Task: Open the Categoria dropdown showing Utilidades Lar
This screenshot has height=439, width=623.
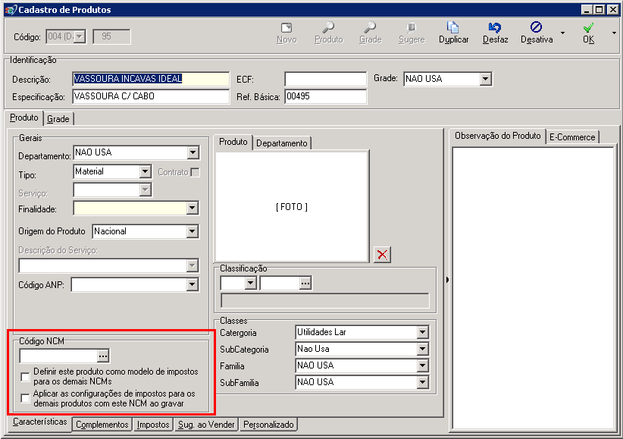Action: coord(422,332)
